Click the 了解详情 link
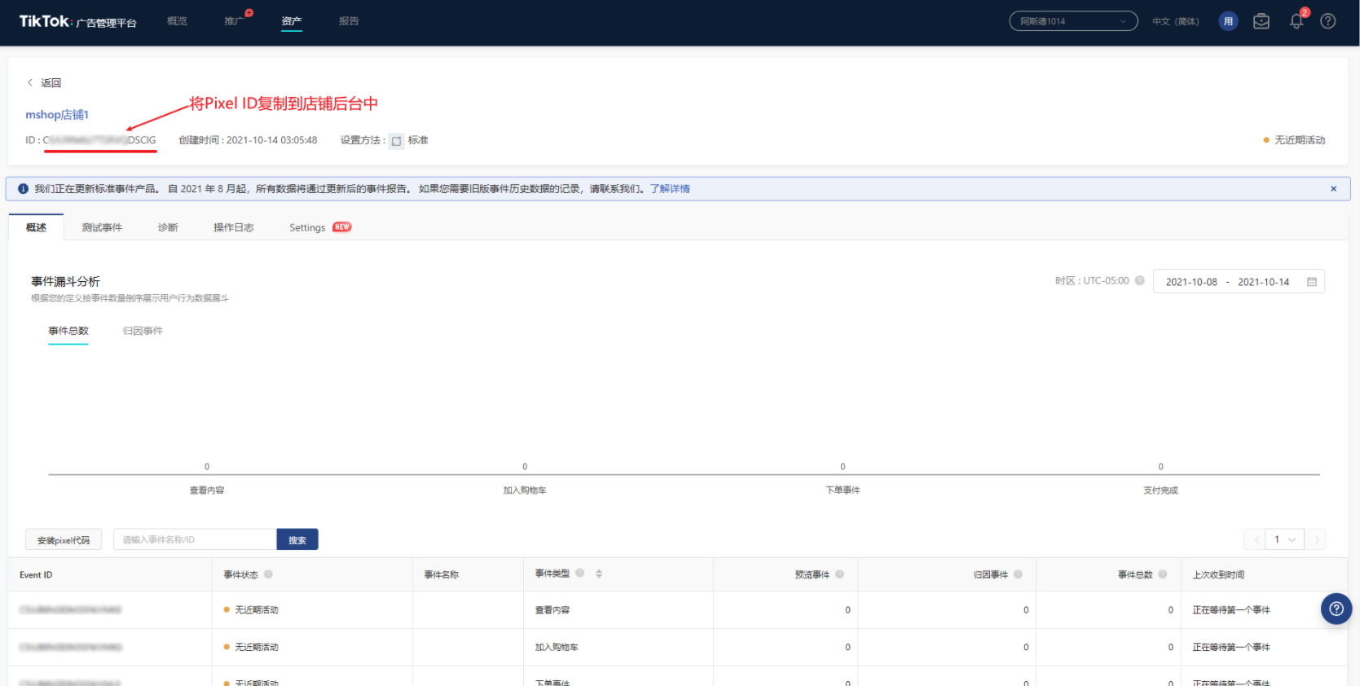The height and width of the screenshot is (686, 1360). coord(669,189)
